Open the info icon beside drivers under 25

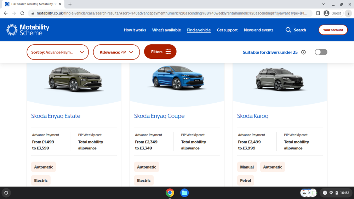click(x=303, y=52)
